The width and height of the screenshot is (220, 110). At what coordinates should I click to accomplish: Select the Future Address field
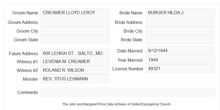coord(75,53)
